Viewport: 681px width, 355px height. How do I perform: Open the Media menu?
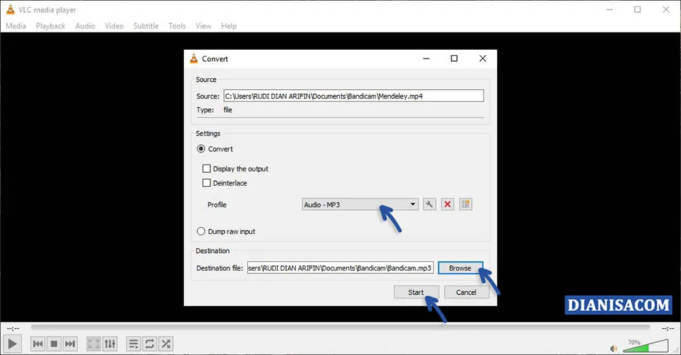[x=16, y=26]
